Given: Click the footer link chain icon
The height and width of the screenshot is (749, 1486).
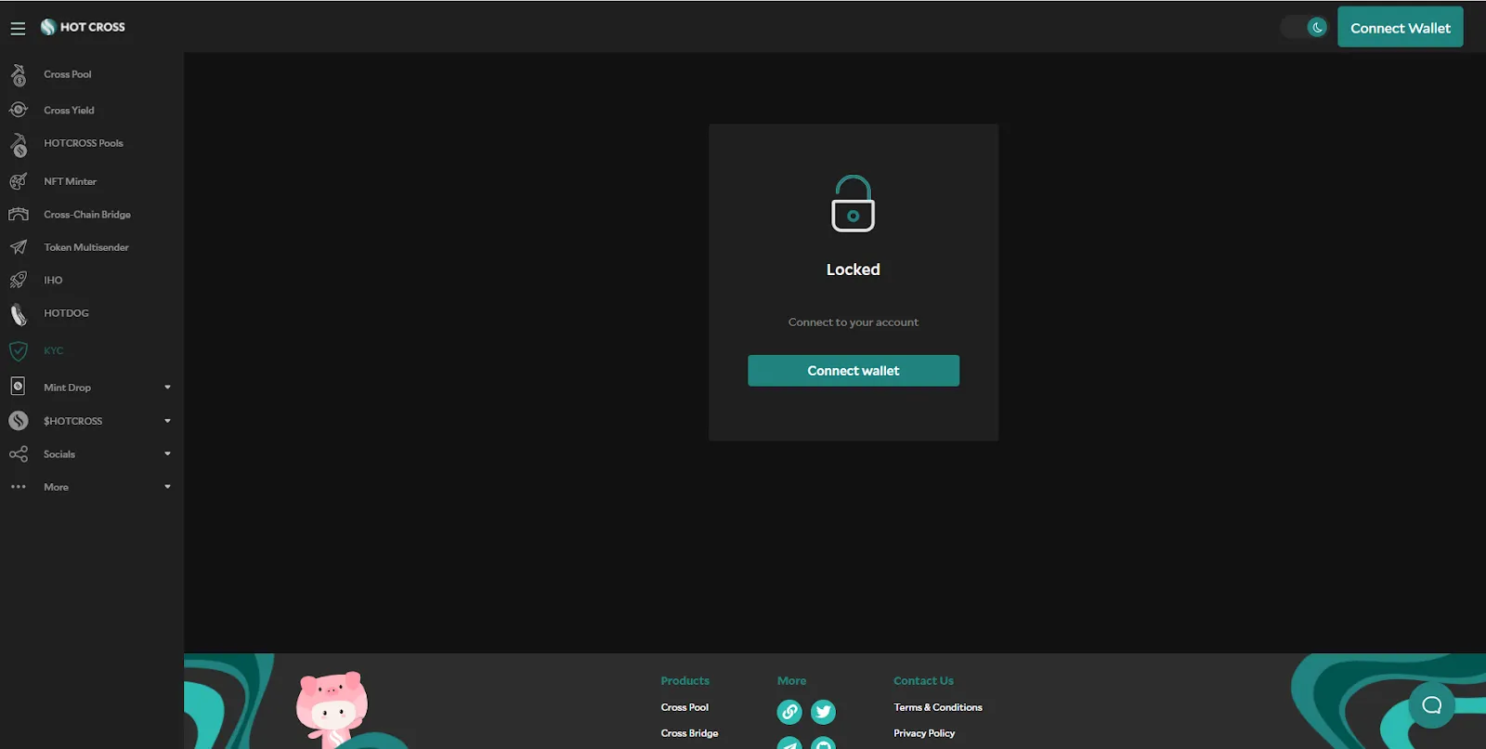Looking at the screenshot, I should [x=789, y=712].
